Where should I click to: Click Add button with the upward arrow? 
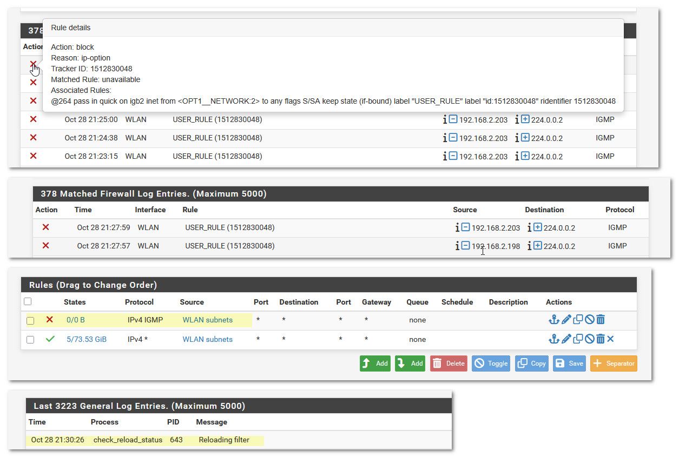pos(375,363)
